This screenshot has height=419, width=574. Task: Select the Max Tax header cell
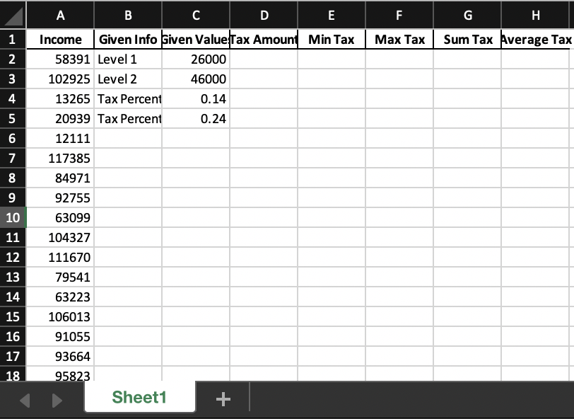(399, 40)
